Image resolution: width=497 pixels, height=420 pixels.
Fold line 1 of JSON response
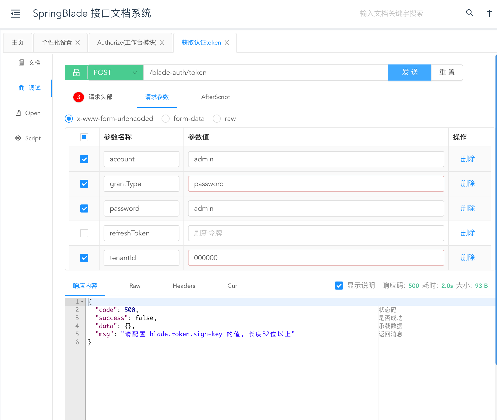tap(82, 302)
